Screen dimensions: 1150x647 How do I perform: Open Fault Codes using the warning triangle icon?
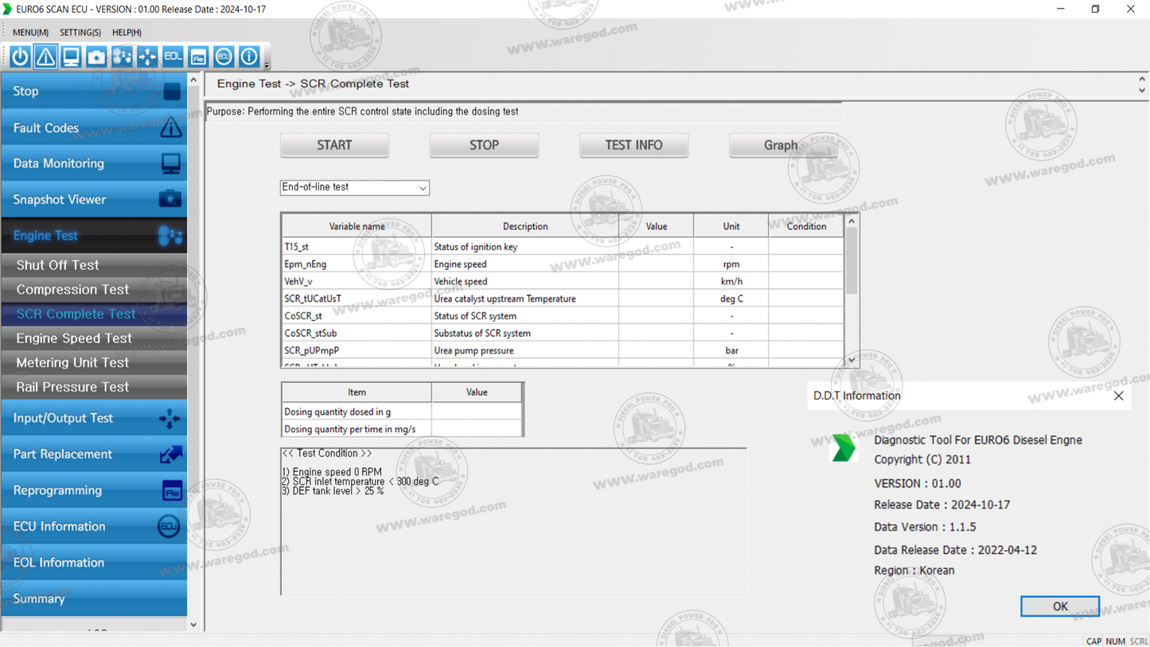[x=45, y=56]
